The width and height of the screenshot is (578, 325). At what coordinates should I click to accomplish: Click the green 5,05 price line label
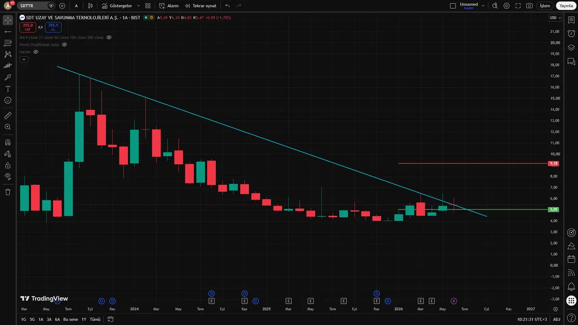pos(554,209)
